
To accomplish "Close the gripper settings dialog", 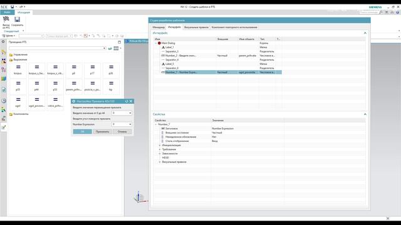I will (x=131, y=101).
